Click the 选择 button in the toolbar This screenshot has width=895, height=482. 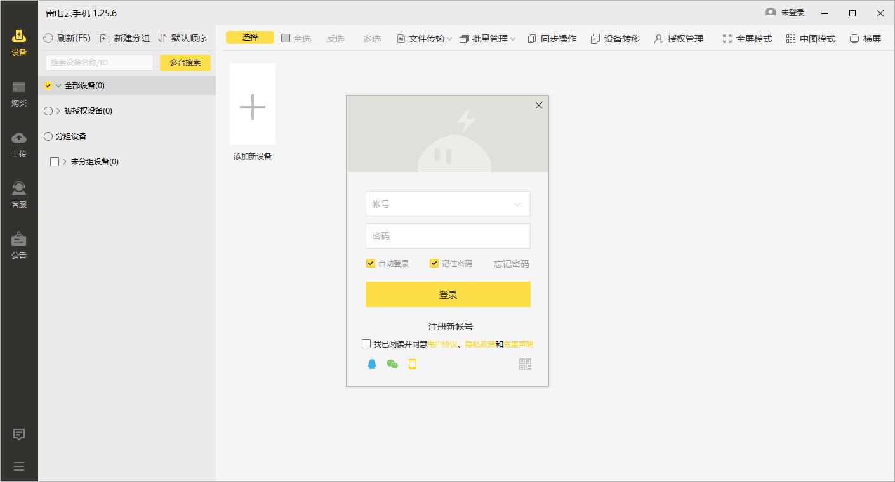pos(250,37)
